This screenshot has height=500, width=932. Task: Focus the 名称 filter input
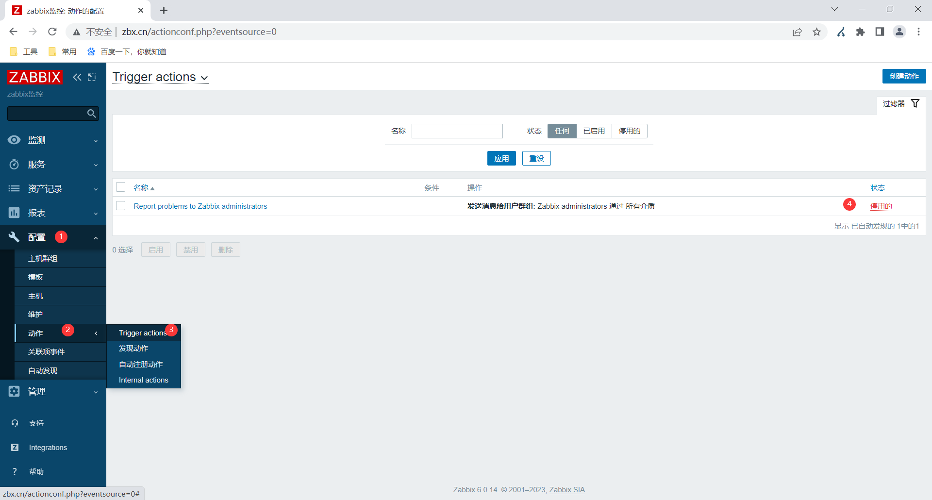point(457,131)
